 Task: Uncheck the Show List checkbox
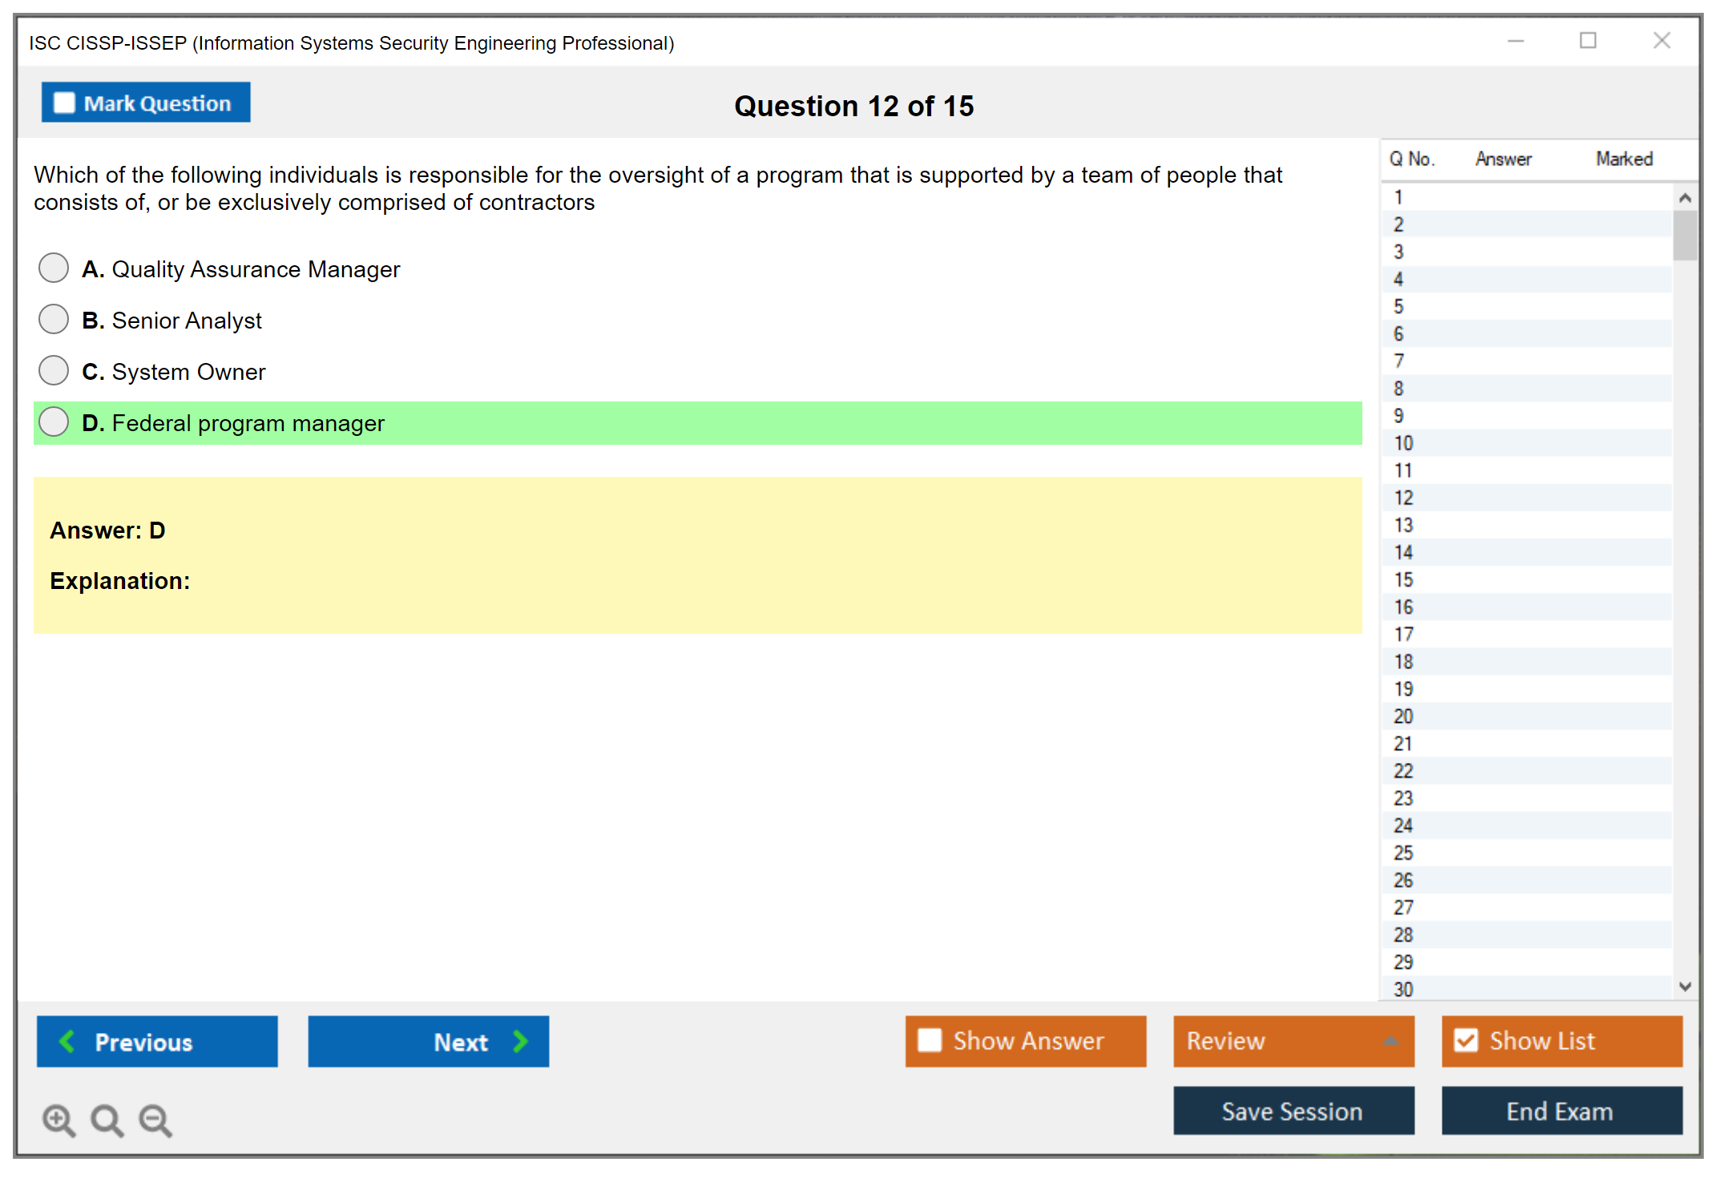click(x=1466, y=1040)
